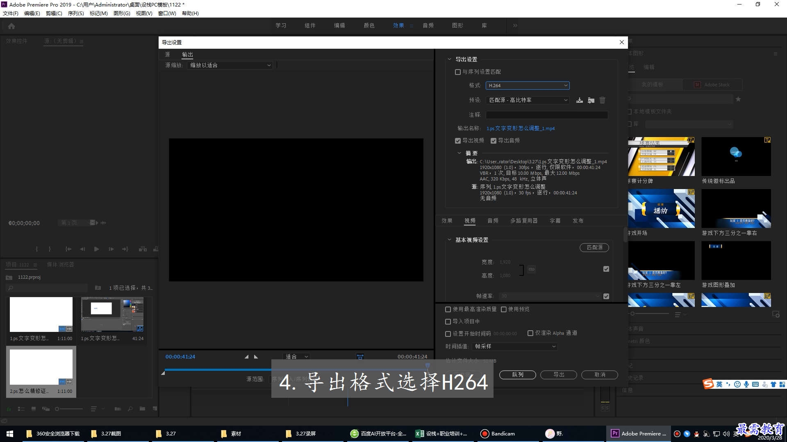Toggle export video checkbox
This screenshot has width=787, height=442.
(458, 141)
